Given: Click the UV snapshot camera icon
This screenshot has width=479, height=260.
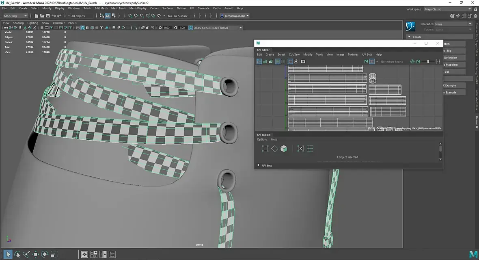Looking at the screenshot, I should 303,61.
